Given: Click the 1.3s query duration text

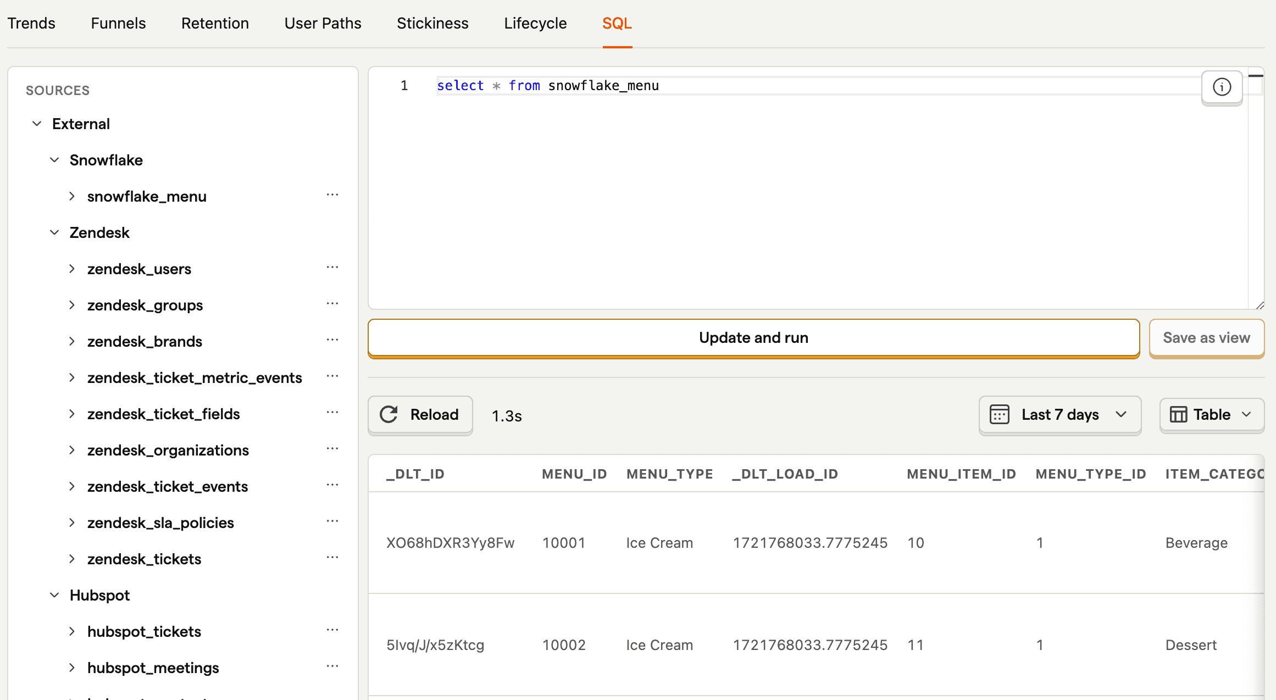Looking at the screenshot, I should (507, 416).
